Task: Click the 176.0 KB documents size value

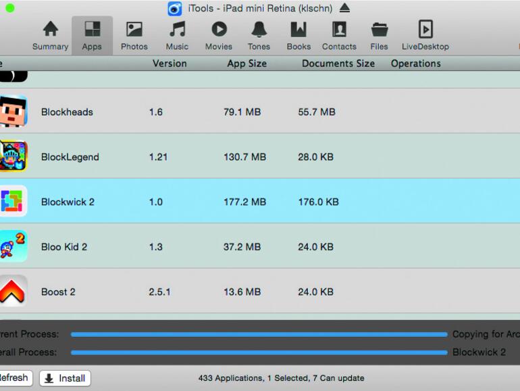Action: click(318, 202)
